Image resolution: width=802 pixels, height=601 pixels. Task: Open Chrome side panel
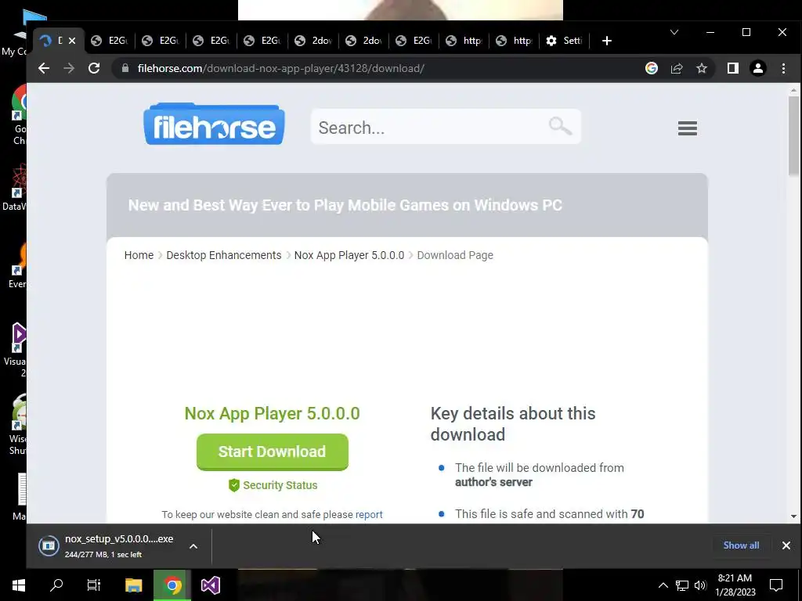click(x=733, y=69)
